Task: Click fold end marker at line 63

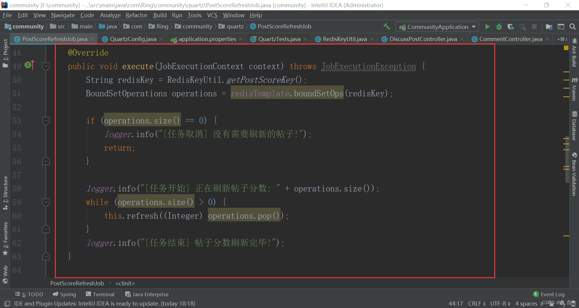Action: 46,256
